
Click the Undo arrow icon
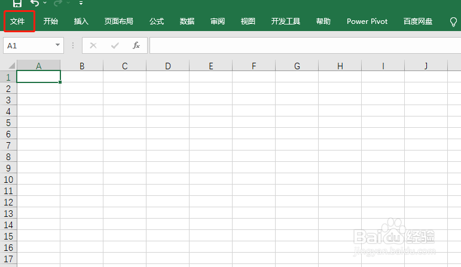point(35,3)
